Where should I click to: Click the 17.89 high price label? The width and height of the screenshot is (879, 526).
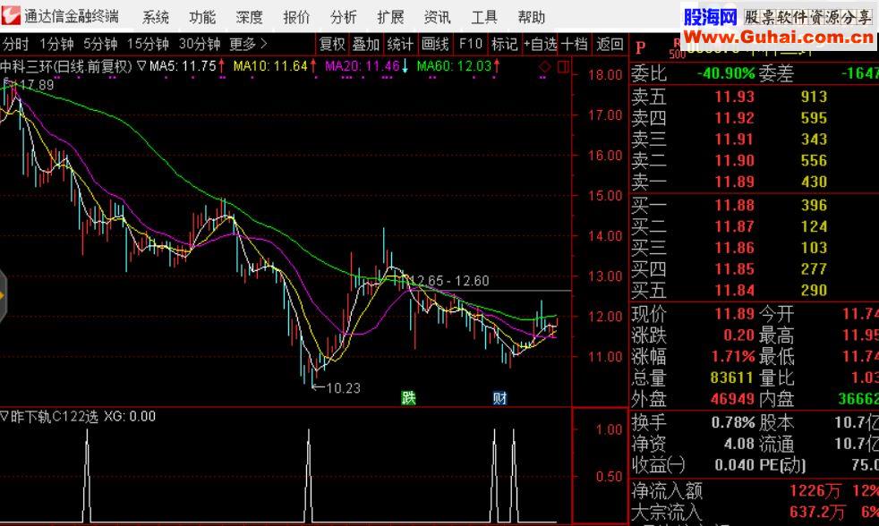click(37, 85)
